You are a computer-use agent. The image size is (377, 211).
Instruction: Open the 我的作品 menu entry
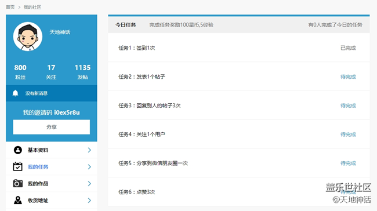(52, 184)
